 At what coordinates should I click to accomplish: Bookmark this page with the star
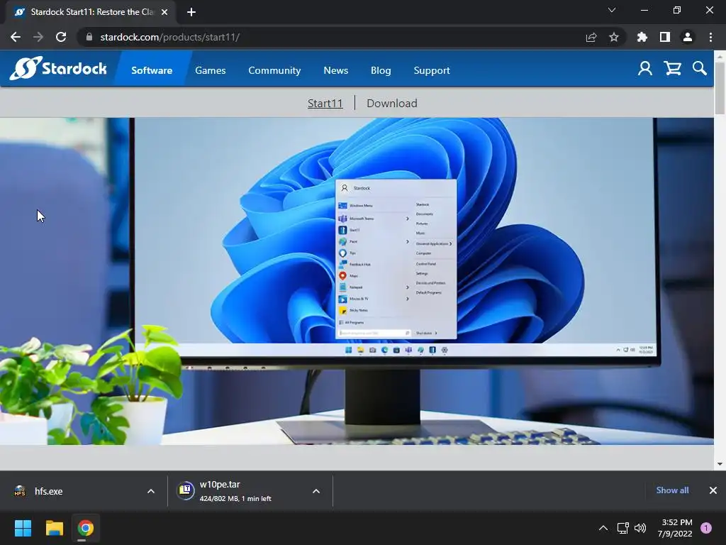pyautogui.click(x=614, y=37)
